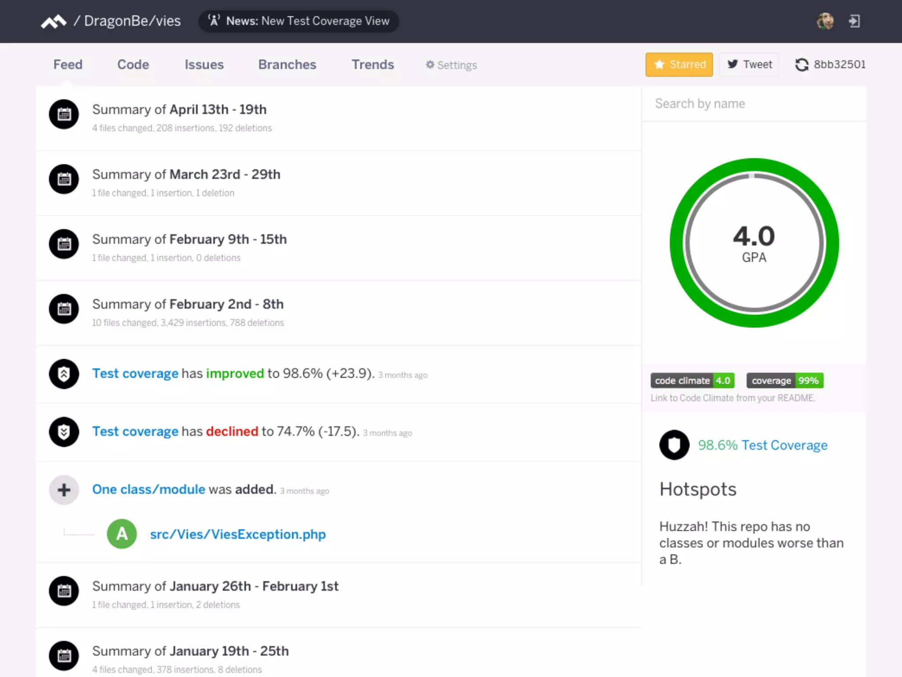
Task: Click the Tweet button
Action: pyautogui.click(x=749, y=65)
